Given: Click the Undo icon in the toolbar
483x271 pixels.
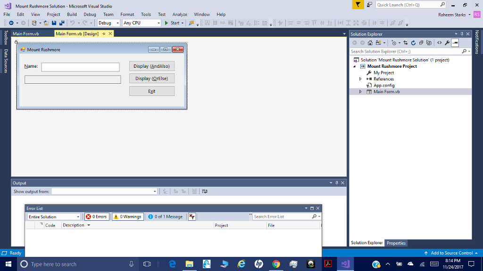Looking at the screenshot, I should pos(71,23).
